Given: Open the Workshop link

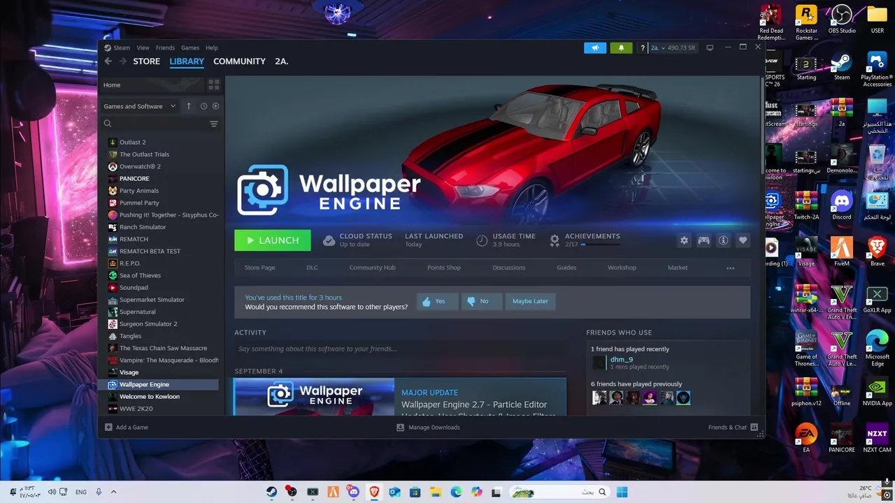Looking at the screenshot, I should point(622,268).
